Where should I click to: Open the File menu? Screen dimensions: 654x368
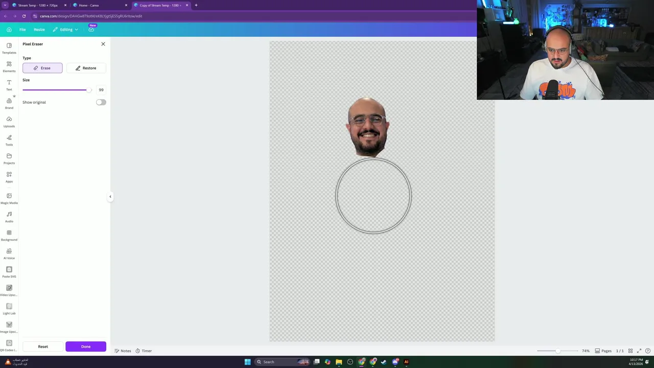22,30
